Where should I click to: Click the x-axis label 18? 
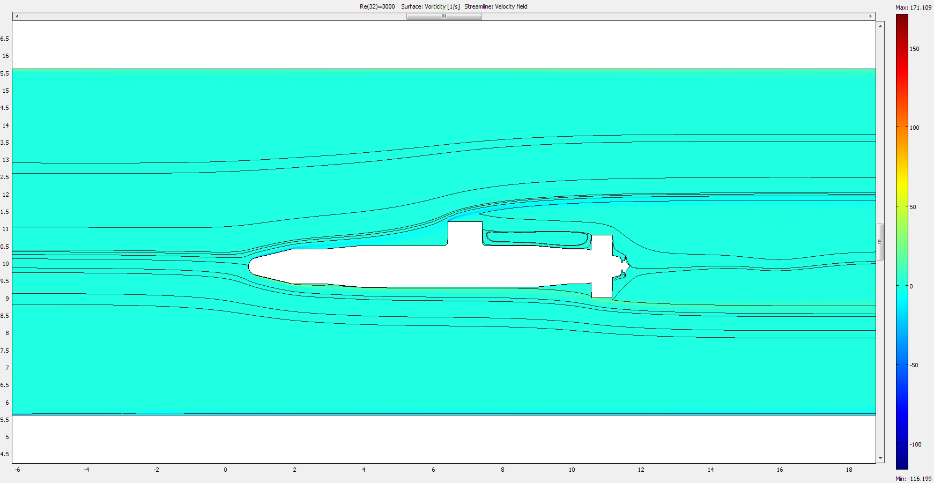click(849, 470)
